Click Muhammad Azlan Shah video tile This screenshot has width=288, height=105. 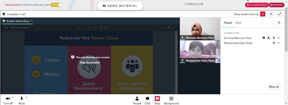(200, 52)
